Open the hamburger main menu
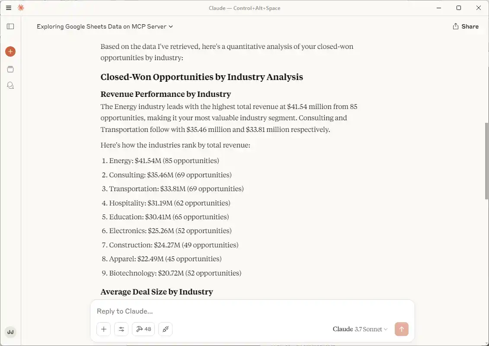Viewport: 489px width, 346px height. [9, 8]
